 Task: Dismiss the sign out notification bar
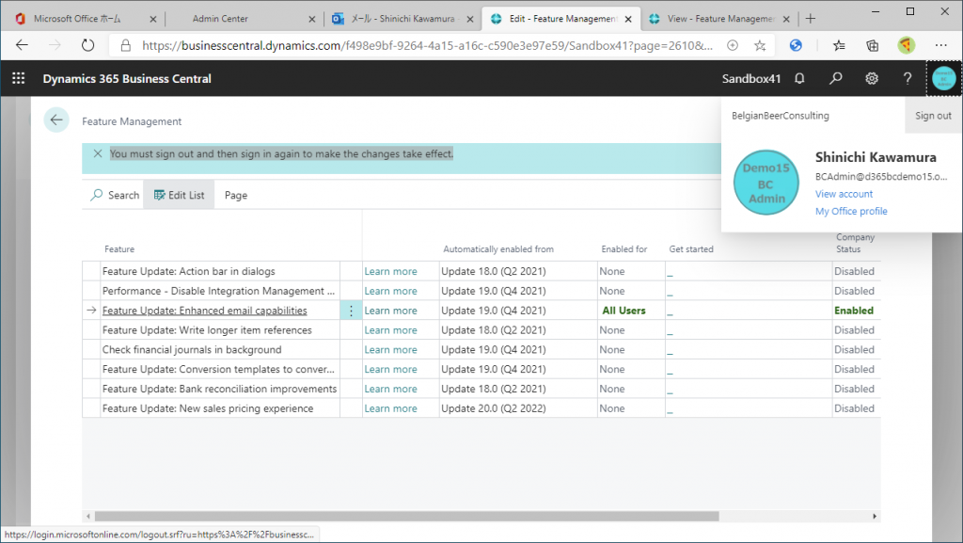(x=98, y=153)
